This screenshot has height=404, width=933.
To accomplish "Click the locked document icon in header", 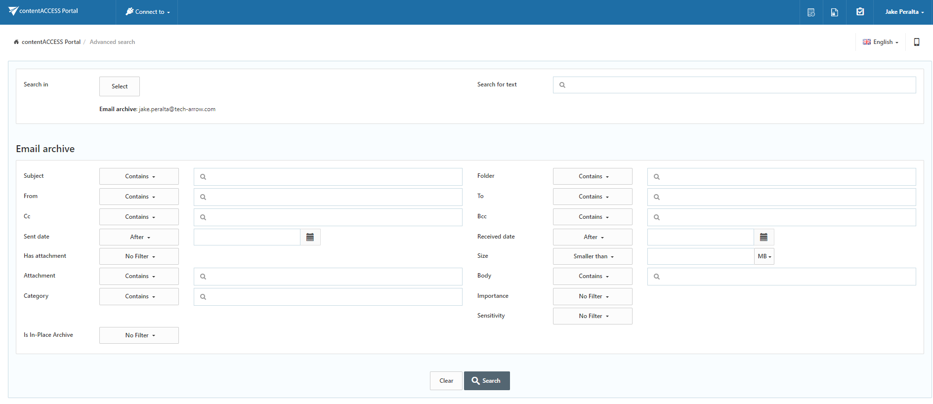I will [834, 12].
